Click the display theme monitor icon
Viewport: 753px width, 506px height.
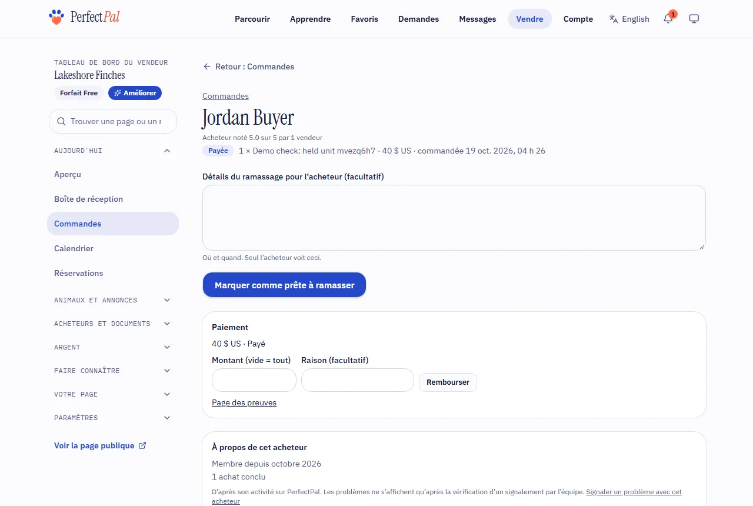click(x=694, y=19)
